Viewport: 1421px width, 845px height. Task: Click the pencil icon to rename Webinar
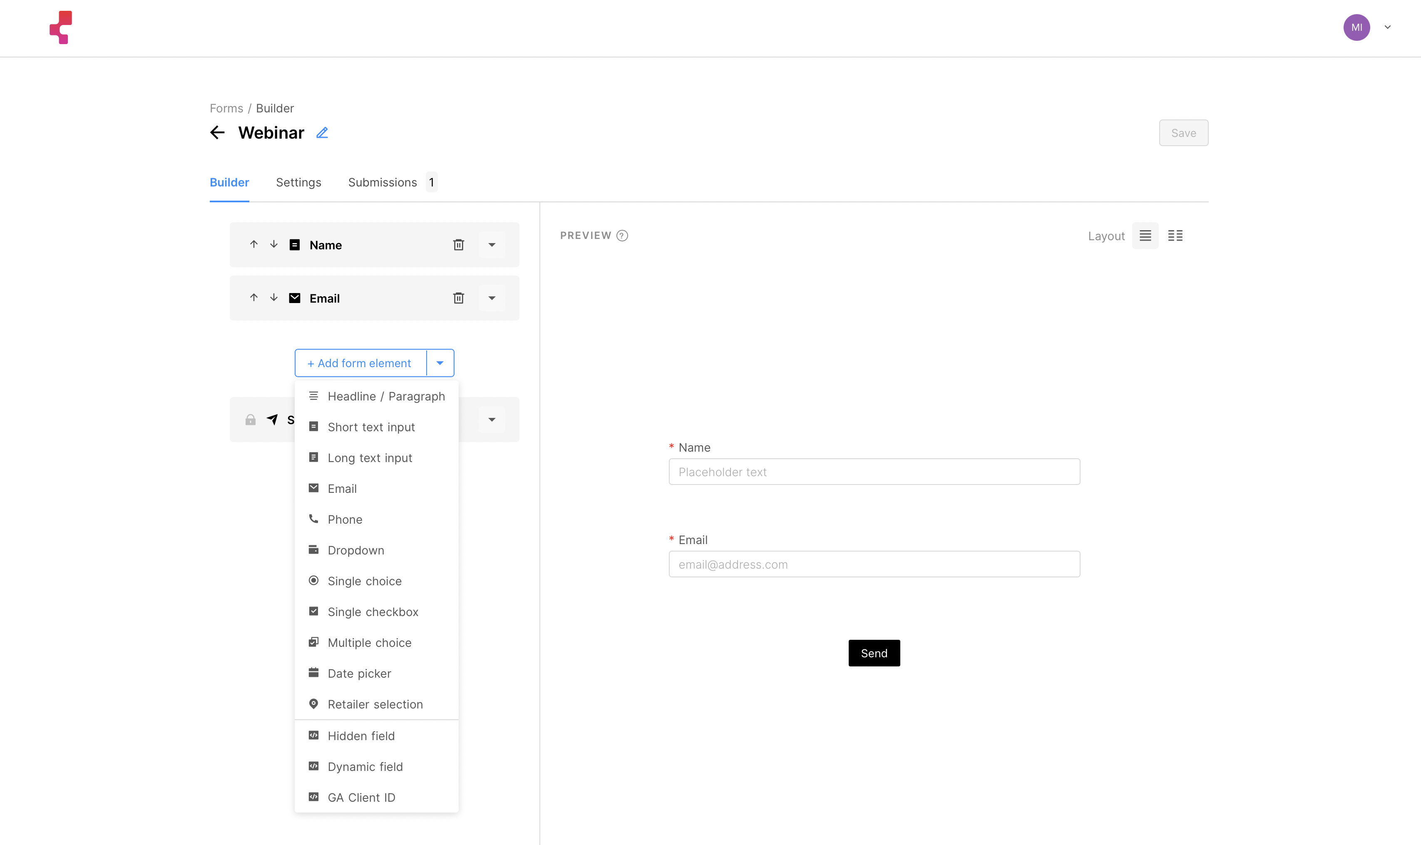322,133
